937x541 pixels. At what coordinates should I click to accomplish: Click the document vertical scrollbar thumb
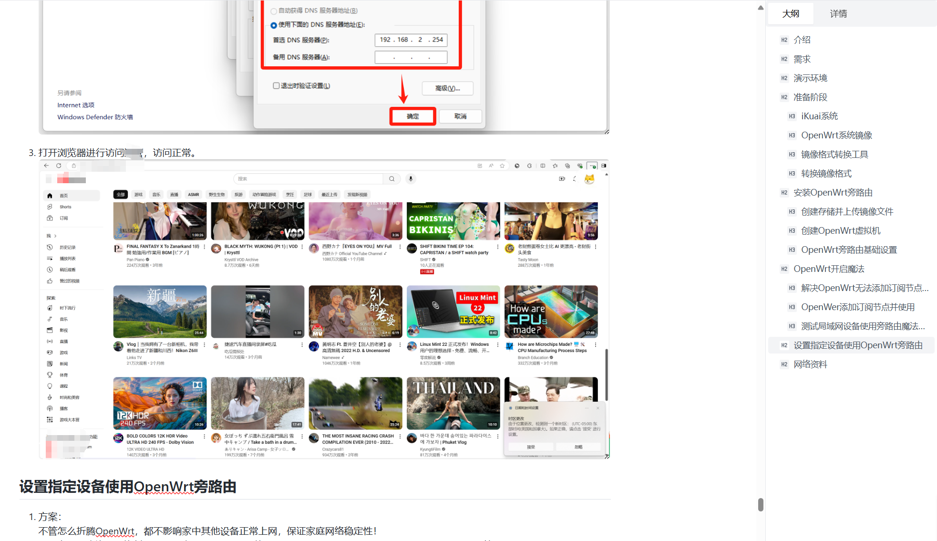coord(761,504)
